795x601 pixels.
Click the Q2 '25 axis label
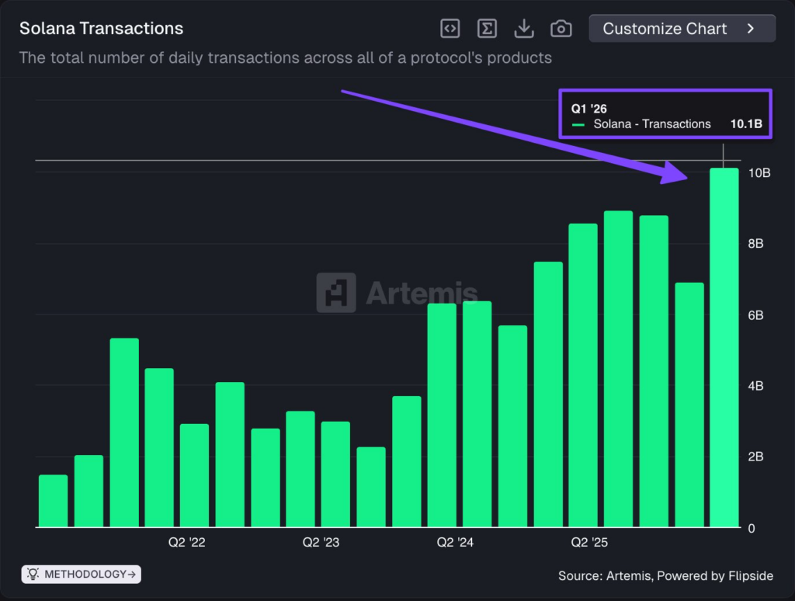[588, 542]
